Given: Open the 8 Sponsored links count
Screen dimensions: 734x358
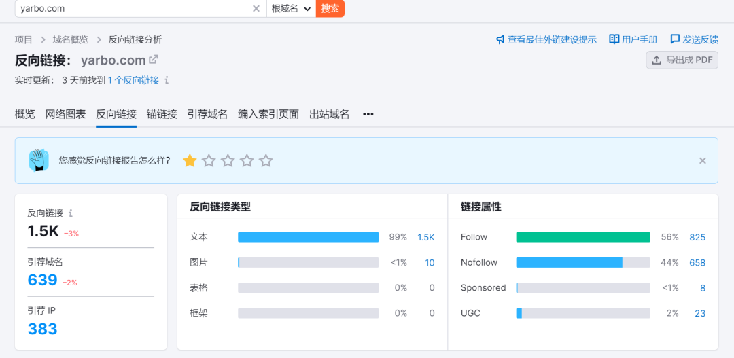Looking at the screenshot, I should click(703, 288).
